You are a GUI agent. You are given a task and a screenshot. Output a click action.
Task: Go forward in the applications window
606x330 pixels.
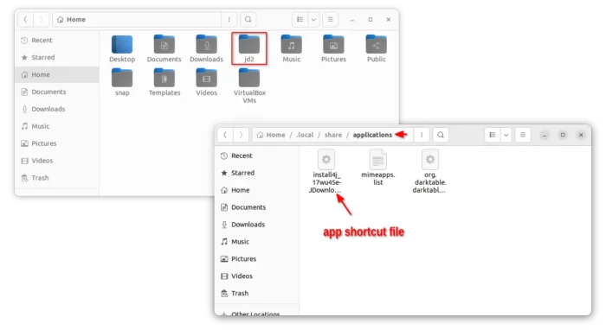[241, 135]
